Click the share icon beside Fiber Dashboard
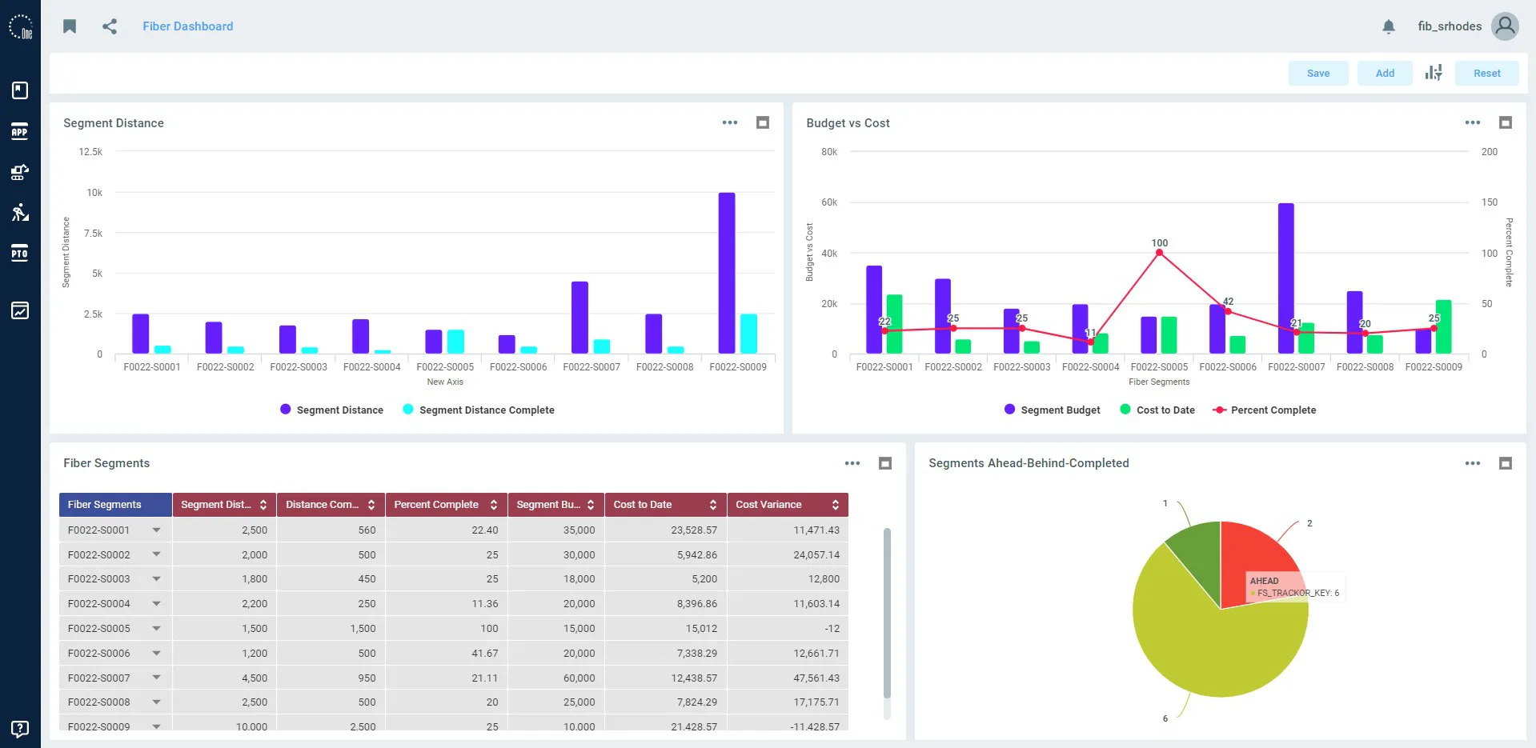The image size is (1536, 748). (110, 26)
